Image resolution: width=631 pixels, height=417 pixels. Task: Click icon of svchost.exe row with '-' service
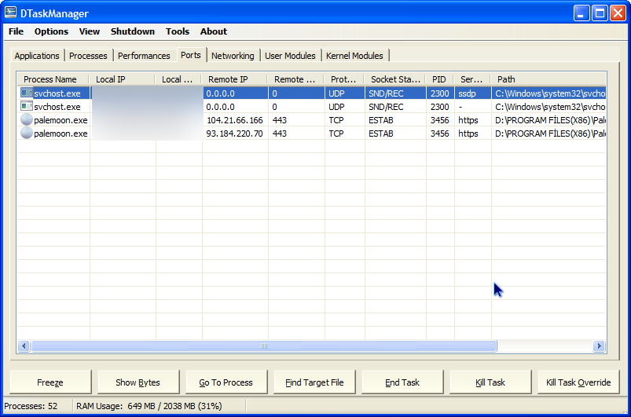(x=27, y=106)
